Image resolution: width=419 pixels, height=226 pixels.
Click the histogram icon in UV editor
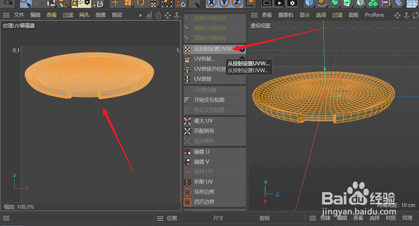click(149, 15)
